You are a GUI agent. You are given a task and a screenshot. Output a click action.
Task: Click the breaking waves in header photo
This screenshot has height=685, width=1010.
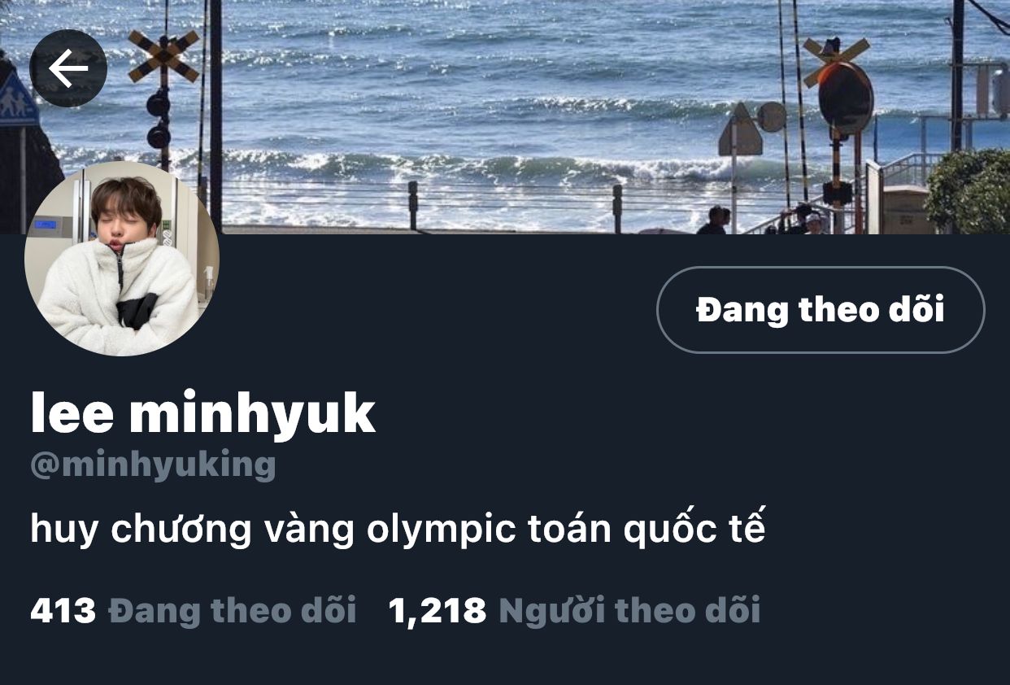click(488, 167)
